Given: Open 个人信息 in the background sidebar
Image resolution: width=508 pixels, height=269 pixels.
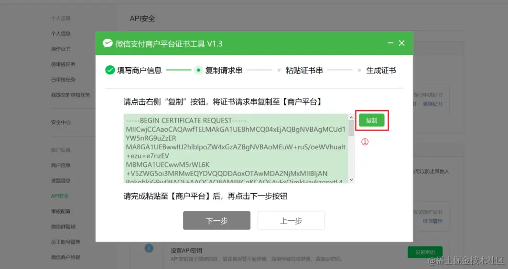Looking at the screenshot, I should (61, 33).
